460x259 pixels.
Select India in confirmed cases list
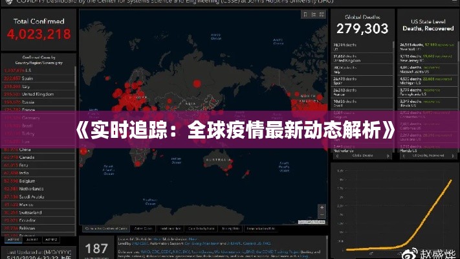pyautogui.click(x=38, y=173)
